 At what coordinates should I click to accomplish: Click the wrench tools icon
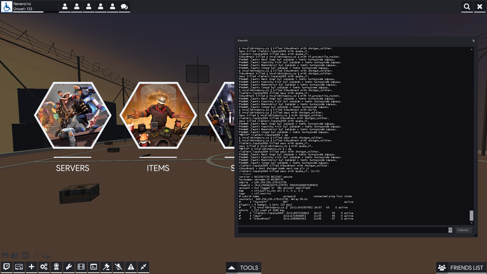tap(69, 267)
